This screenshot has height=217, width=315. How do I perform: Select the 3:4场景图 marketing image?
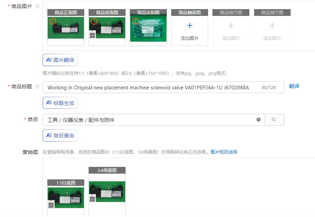click(107, 192)
